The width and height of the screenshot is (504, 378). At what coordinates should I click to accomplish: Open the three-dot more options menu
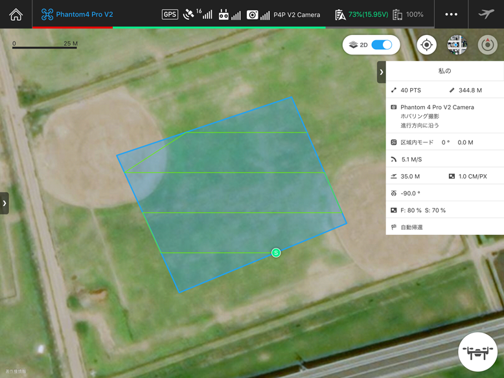tap(451, 14)
